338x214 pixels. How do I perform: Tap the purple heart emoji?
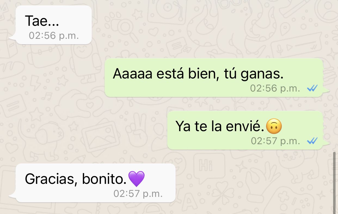point(136,179)
